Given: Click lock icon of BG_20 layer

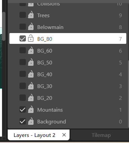Looking at the screenshot, I should click(x=31, y=97).
